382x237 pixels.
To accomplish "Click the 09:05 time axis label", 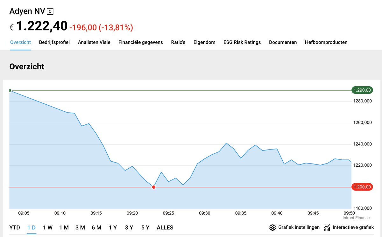I will [24, 213].
